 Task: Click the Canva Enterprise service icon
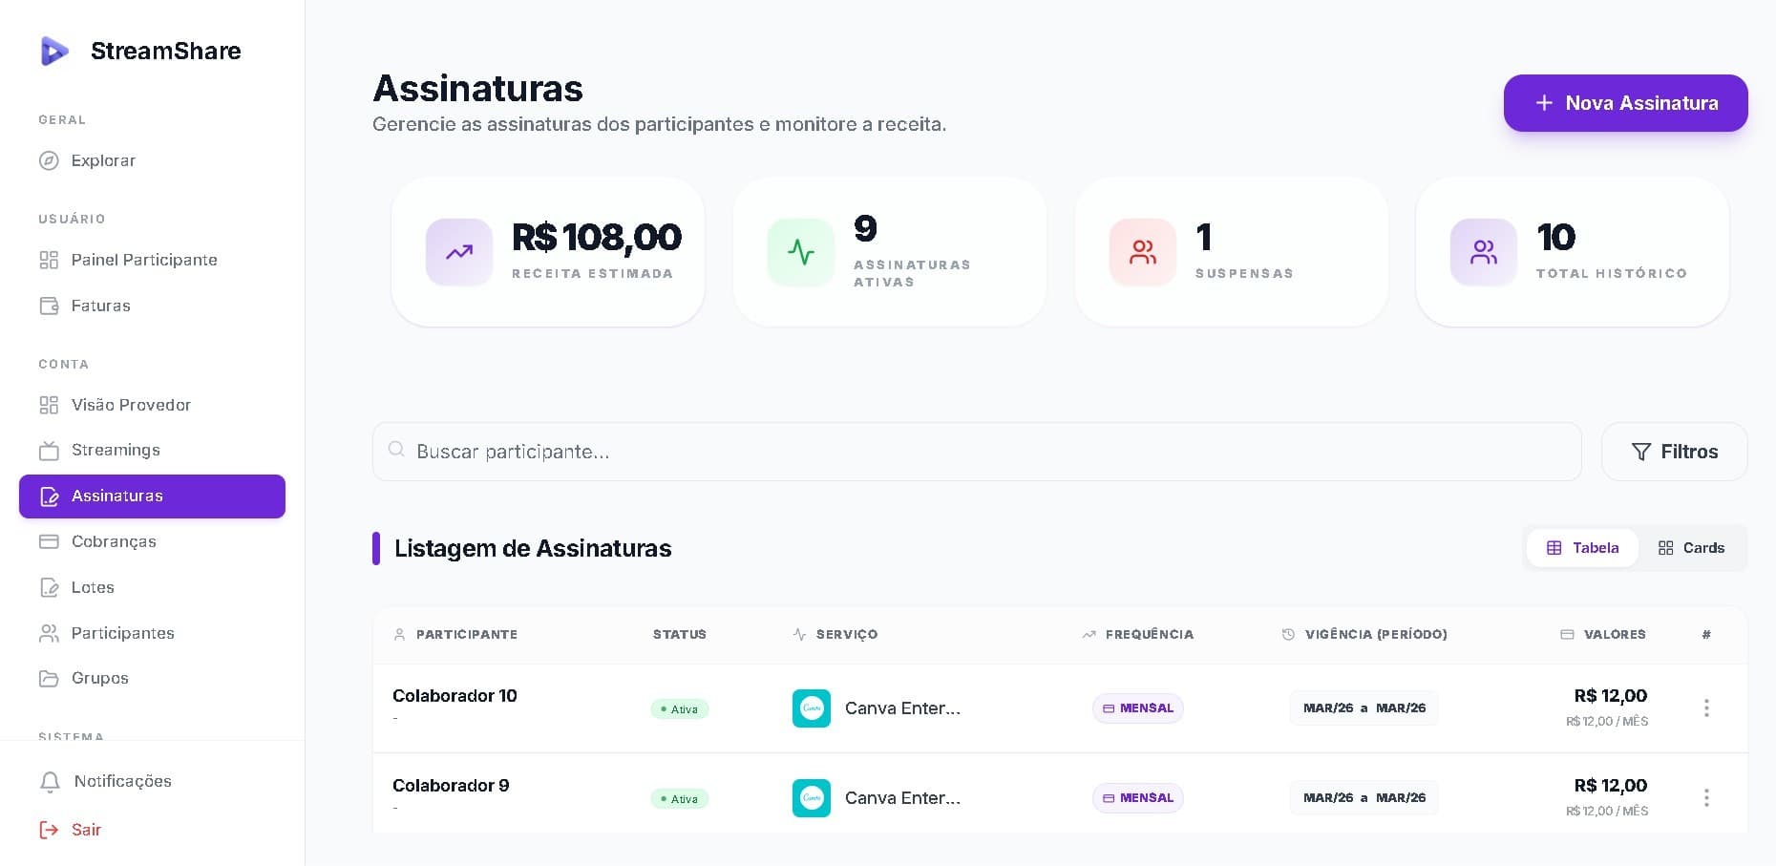[x=811, y=708]
